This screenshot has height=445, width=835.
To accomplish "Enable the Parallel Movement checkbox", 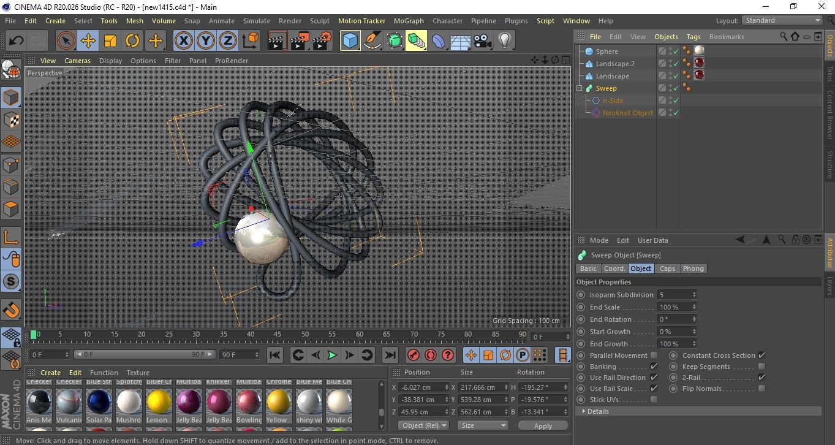I will pyautogui.click(x=654, y=356).
